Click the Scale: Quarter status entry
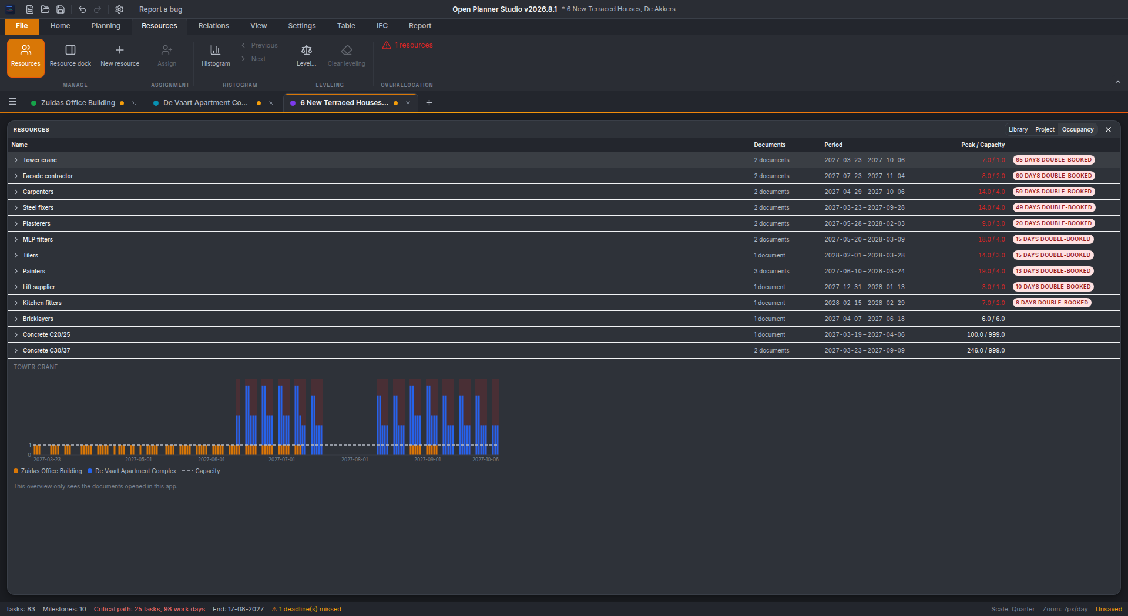The image size is (1128, 616). [1013, 609]
